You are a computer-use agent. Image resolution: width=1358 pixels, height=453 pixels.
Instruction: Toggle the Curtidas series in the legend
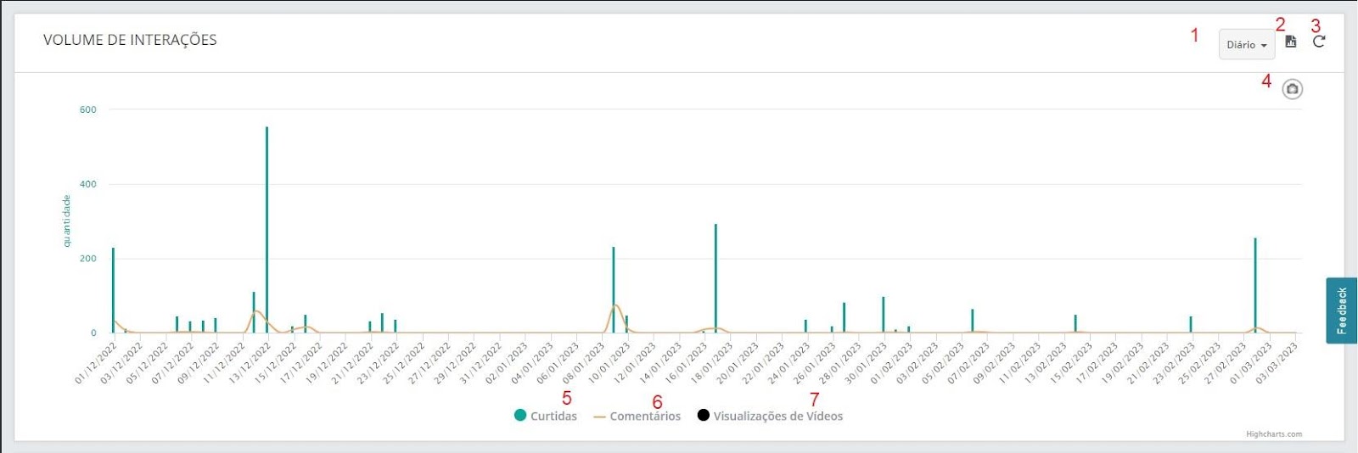tap(546, 416)
